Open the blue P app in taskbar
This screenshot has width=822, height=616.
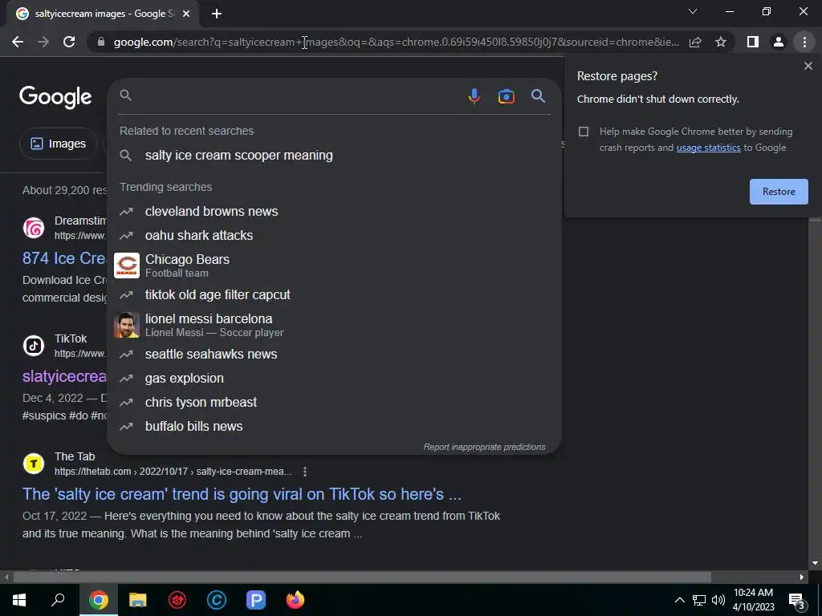[x=256, y=600]
